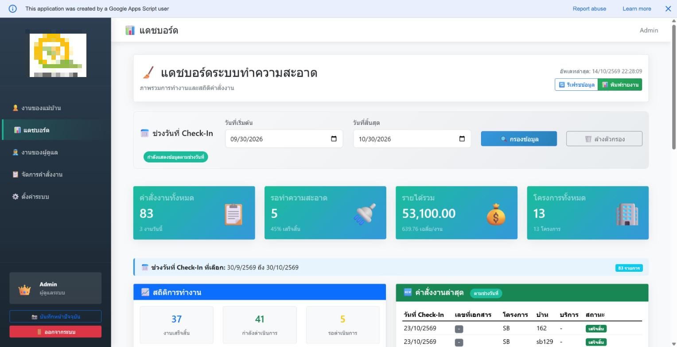Click เสร็จสิ้น status badge for บ้าน 162
The image size is (677, 347).
click(596, 328)
